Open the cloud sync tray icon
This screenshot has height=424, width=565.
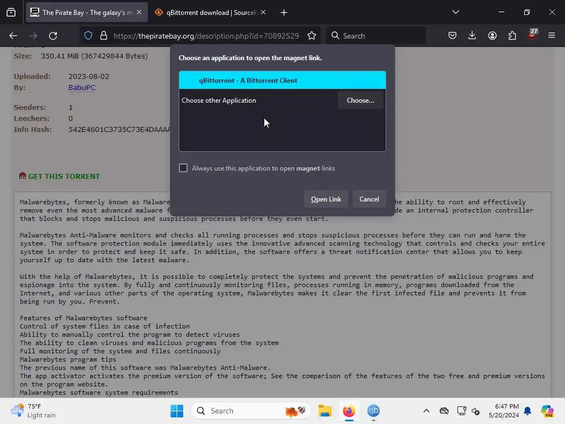444,411
